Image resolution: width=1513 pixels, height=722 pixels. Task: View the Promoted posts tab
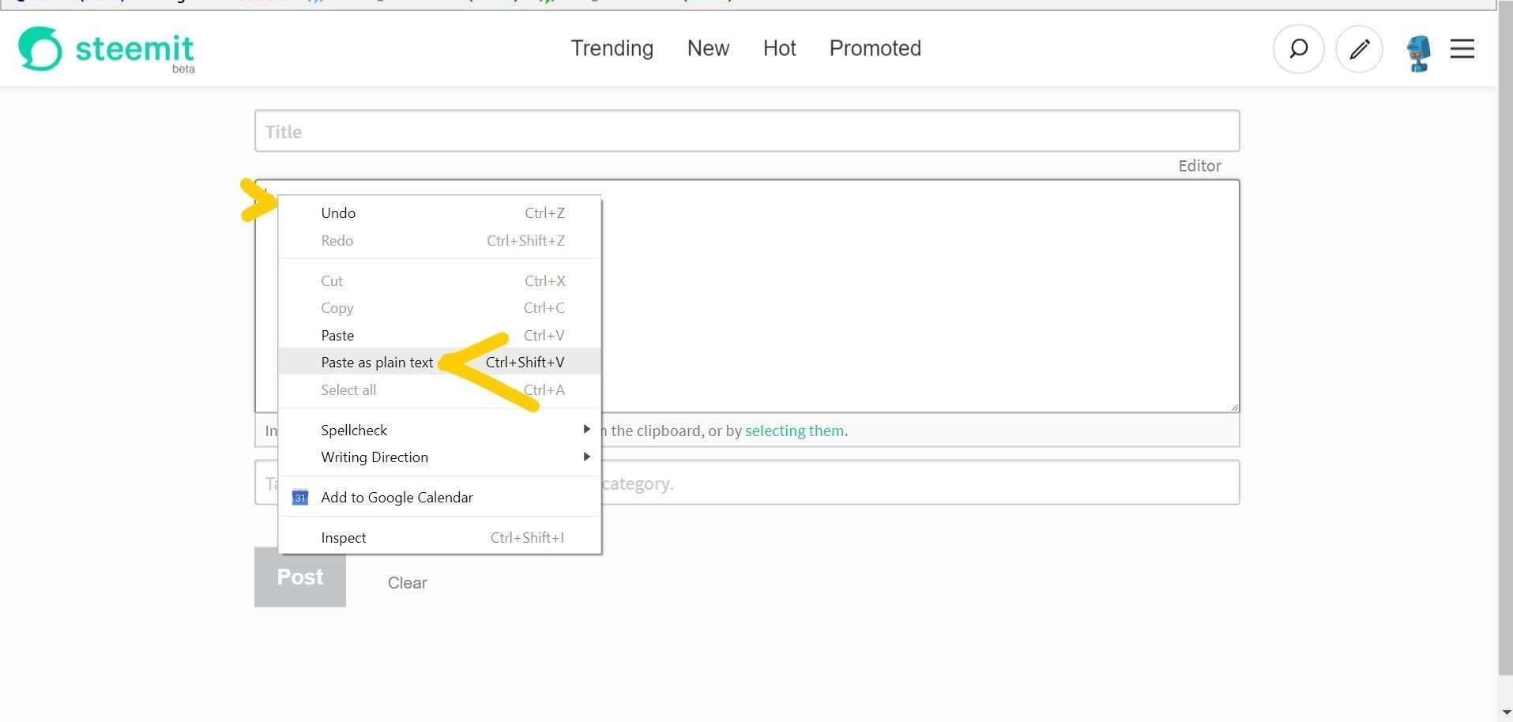click(875, 48)
